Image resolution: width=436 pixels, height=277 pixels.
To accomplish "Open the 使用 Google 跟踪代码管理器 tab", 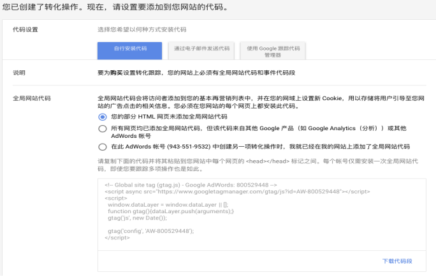I will [x=273, y=50].
